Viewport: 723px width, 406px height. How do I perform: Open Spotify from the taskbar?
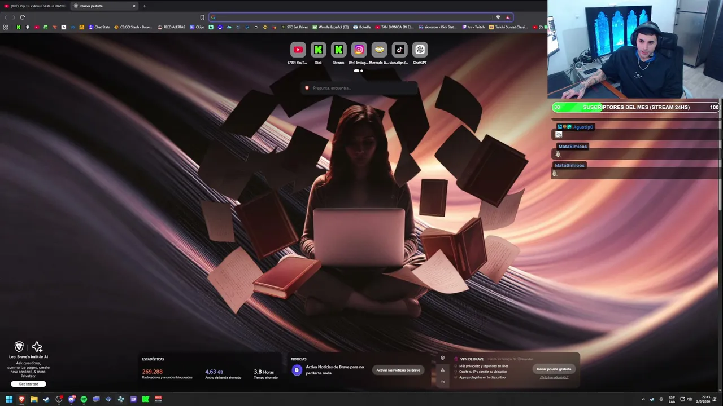tap(84, 399)
